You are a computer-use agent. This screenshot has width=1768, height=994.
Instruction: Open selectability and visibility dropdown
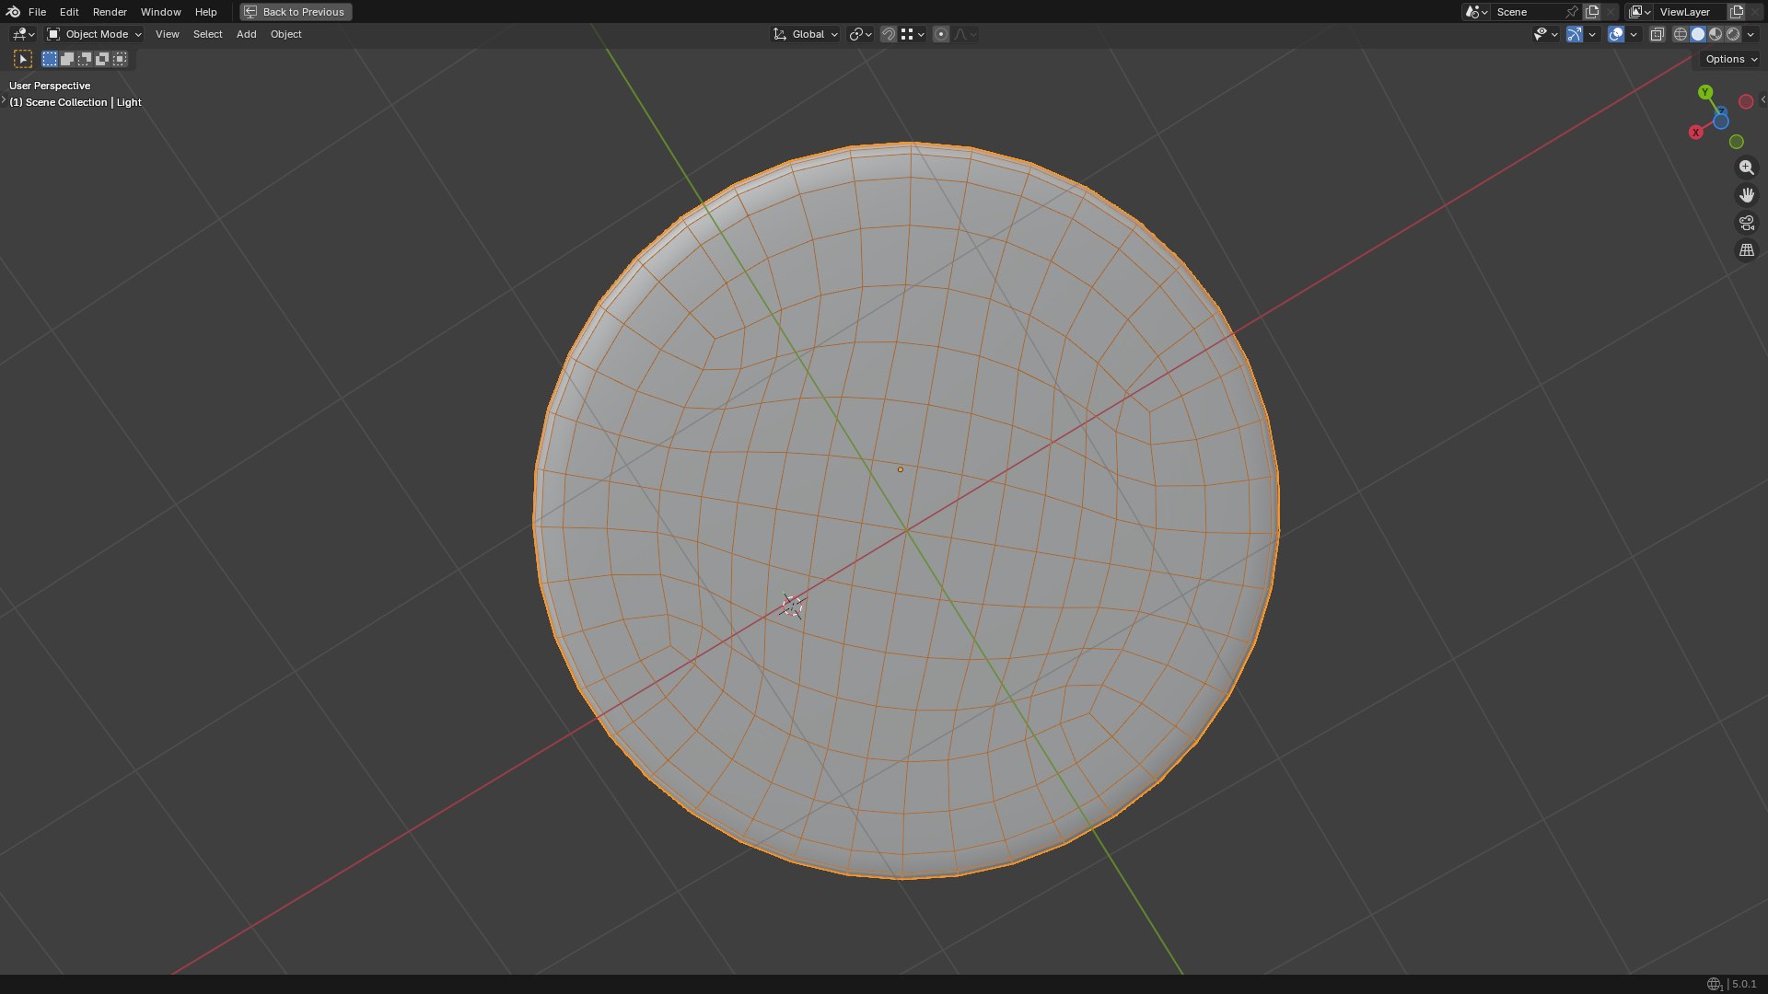[x=1545, y=34]
